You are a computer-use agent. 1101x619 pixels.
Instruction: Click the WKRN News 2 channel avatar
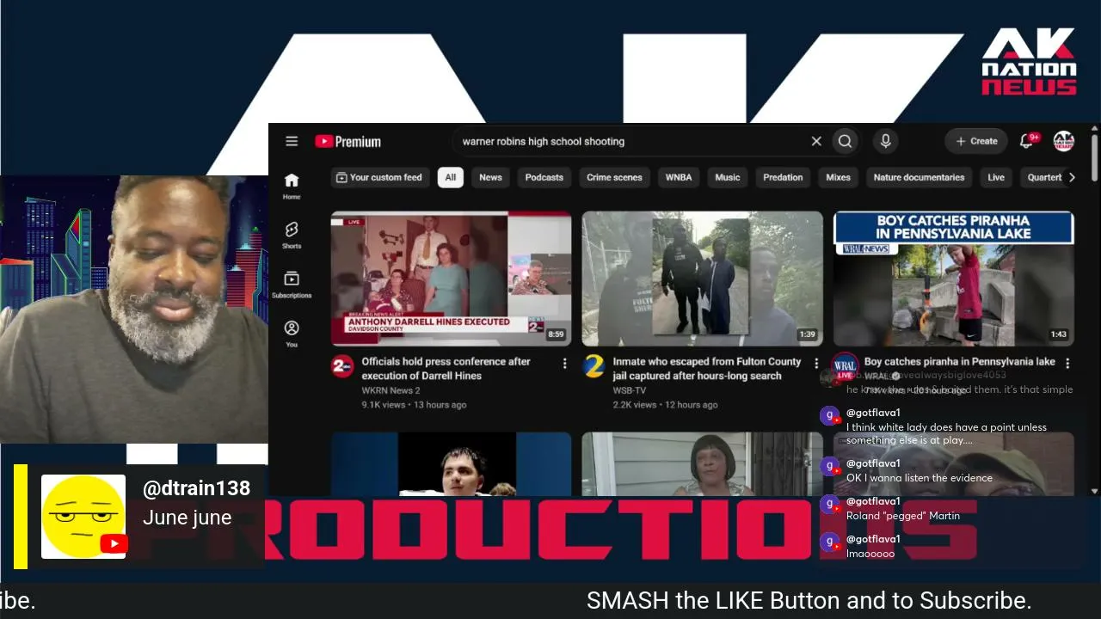(342, 367)
